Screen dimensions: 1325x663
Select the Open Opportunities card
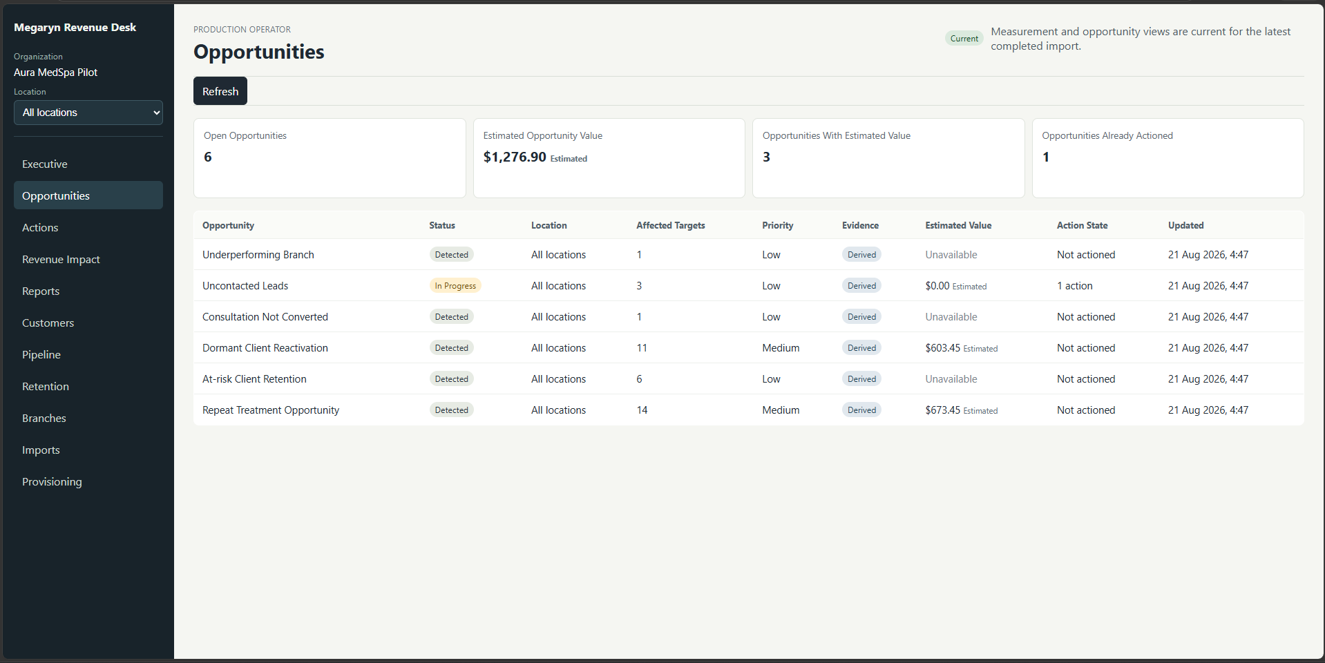(x=330, y=158)
